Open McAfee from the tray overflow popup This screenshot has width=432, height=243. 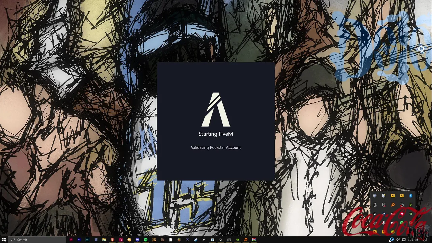pyautogui.click(x=384, y=205)
